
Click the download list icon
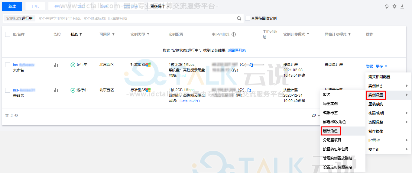pos(402,6)
